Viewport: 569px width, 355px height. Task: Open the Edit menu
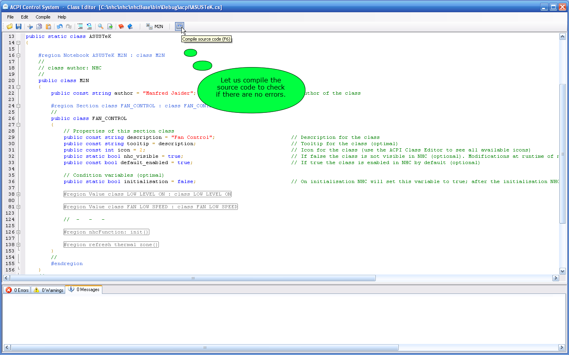[x=24, y=17]
